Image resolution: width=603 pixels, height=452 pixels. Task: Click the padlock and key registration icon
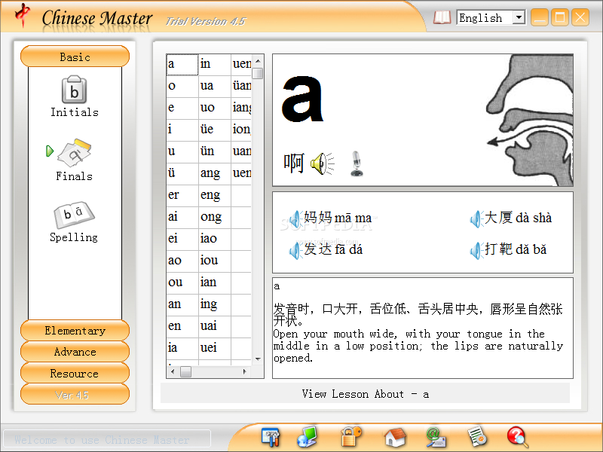(351, 437)
